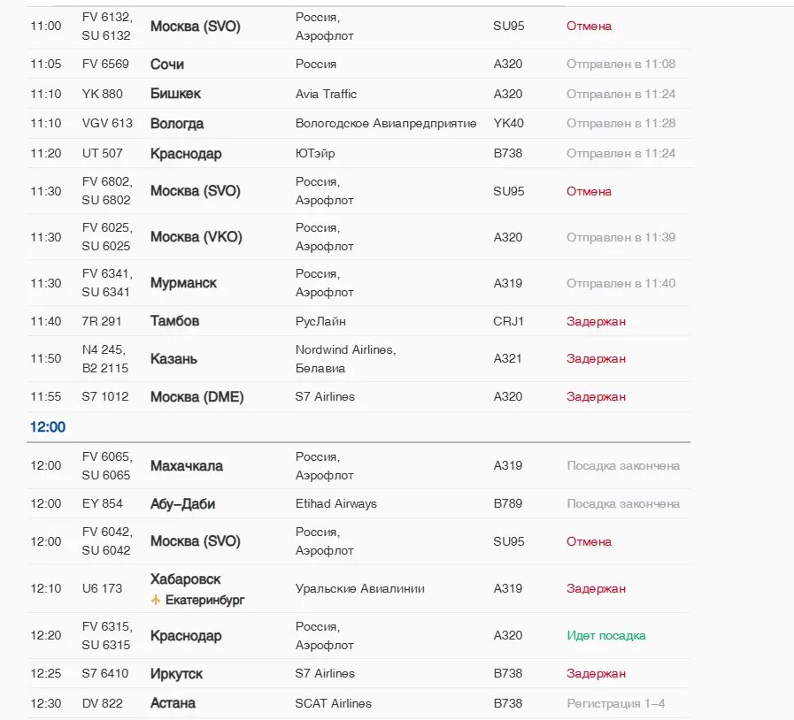Select the Мурманск destination

click(183, 283)
